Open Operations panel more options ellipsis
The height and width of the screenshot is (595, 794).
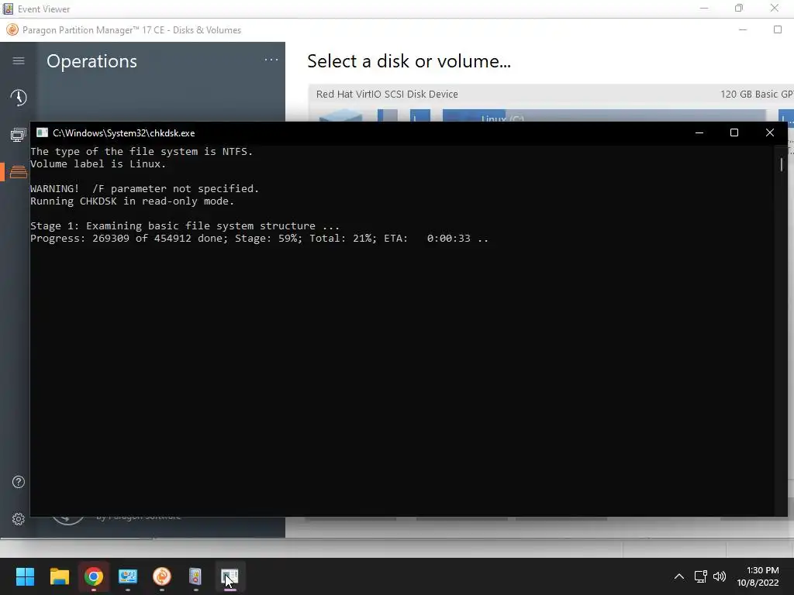271,60
